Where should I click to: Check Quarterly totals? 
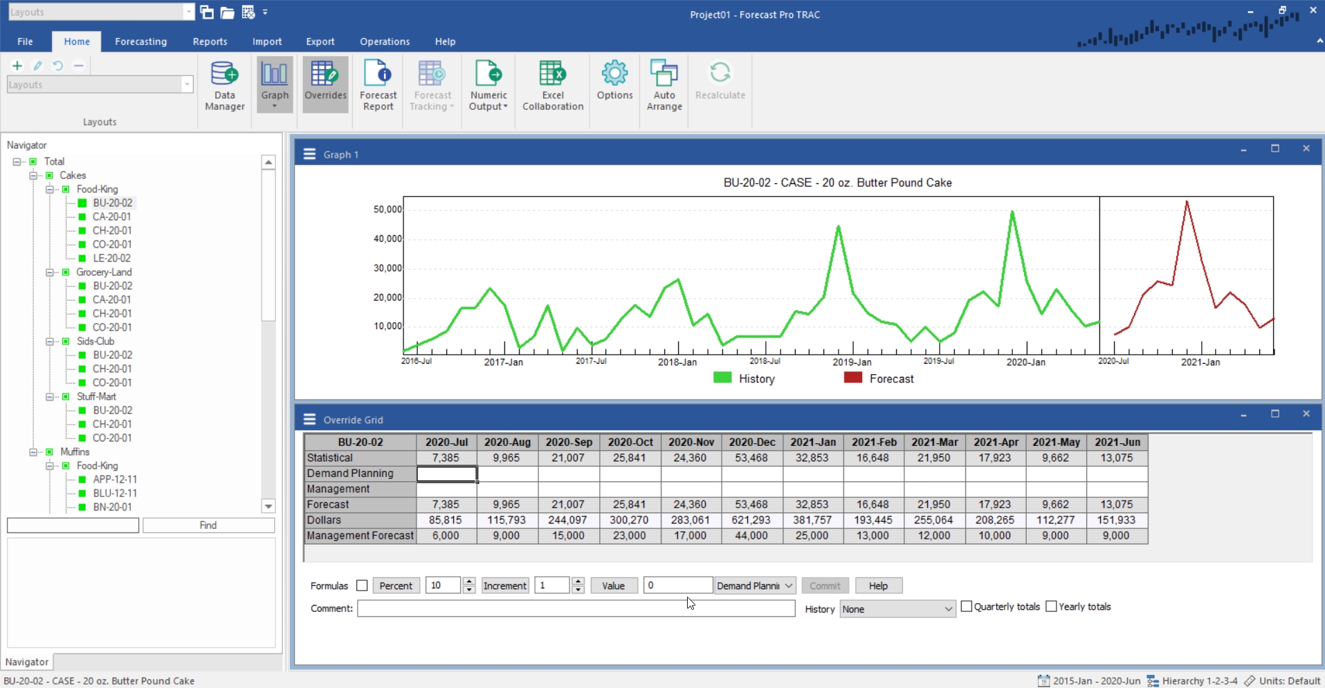pyautogui.click(x=967, y=606)
